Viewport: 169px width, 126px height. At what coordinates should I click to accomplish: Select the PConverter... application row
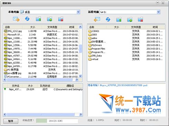(x=41, y=77)
